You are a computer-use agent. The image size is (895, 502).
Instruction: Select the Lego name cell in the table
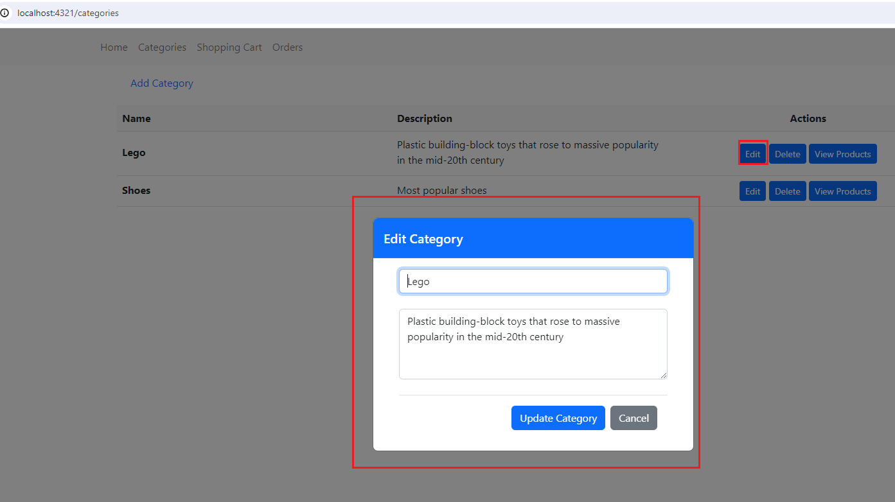pyautogui.click(x=134, y=153)
